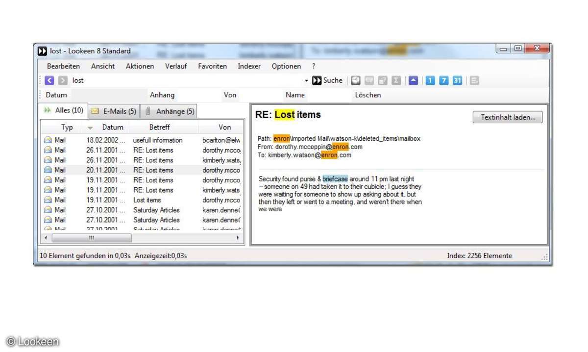Click the "From: dorothy.mccoppin@enron.com" line
The height and width of the screenshot is (352, 588).
point(310,147)
